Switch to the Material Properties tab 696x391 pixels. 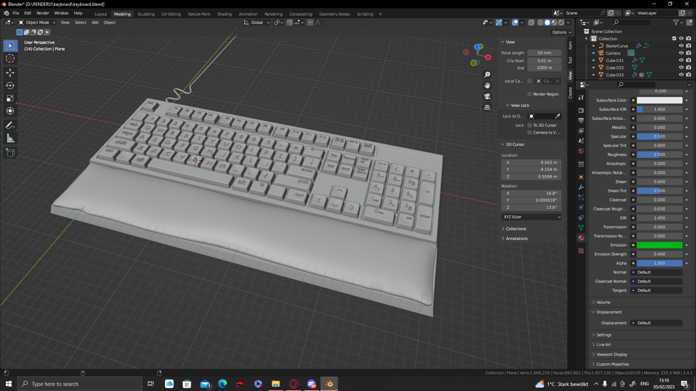pyautogui.click(x=581, y=237)
